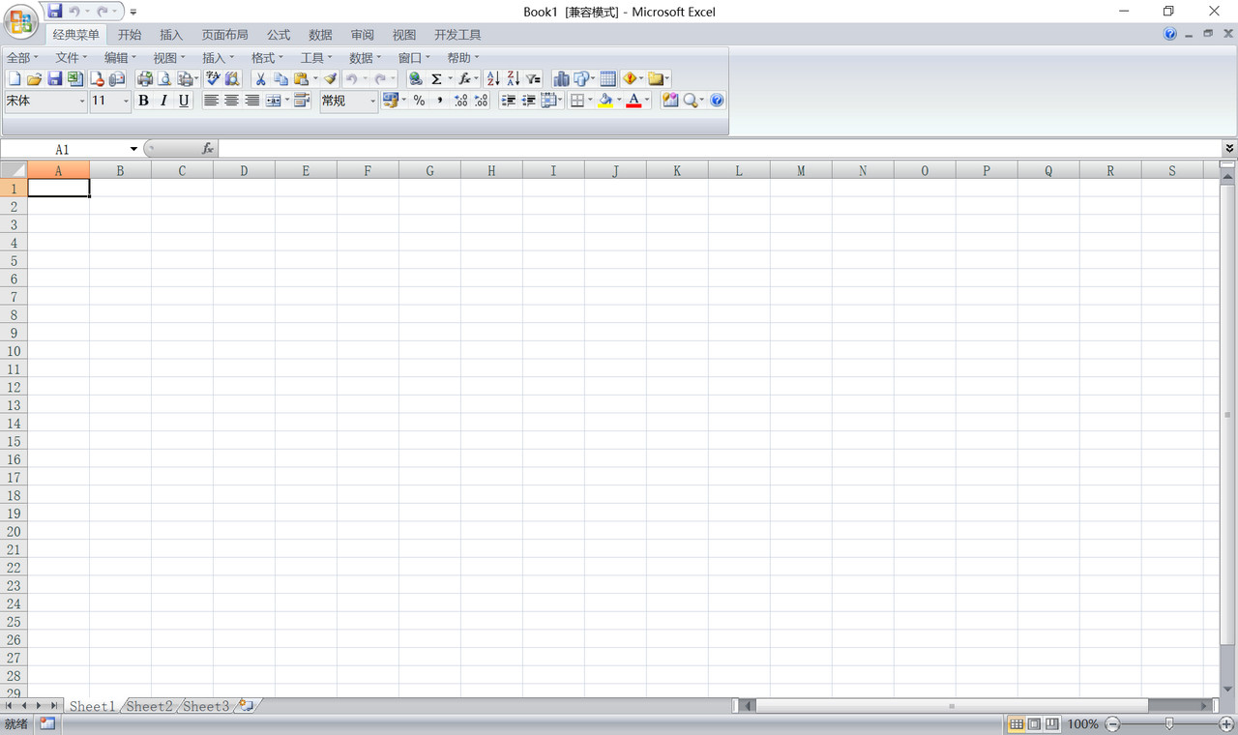
Task: Sort descending Z to A icon
Action: [514, 79]
